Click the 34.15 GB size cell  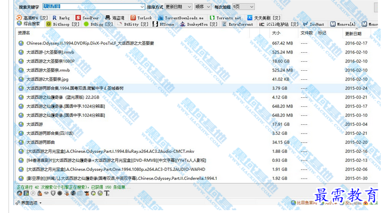pos(281,142)
